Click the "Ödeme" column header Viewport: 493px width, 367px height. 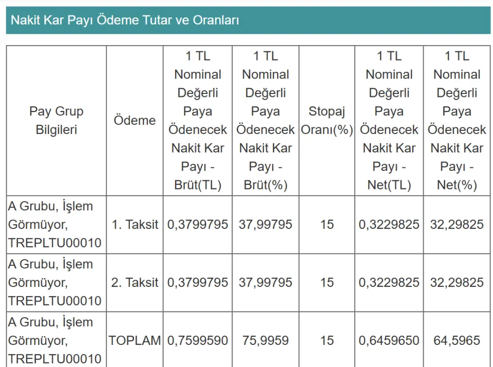[x=135, y=121]
